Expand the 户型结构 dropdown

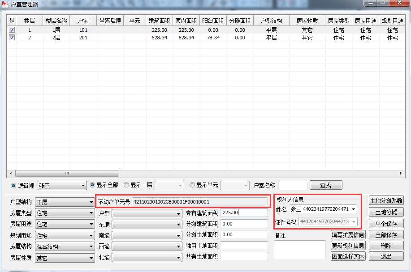point(65,202)
